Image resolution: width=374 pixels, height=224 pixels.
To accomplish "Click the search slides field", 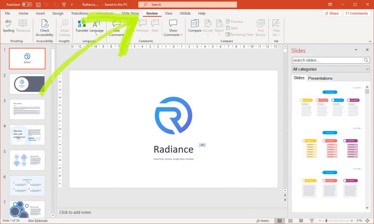I will pos(328,60).
